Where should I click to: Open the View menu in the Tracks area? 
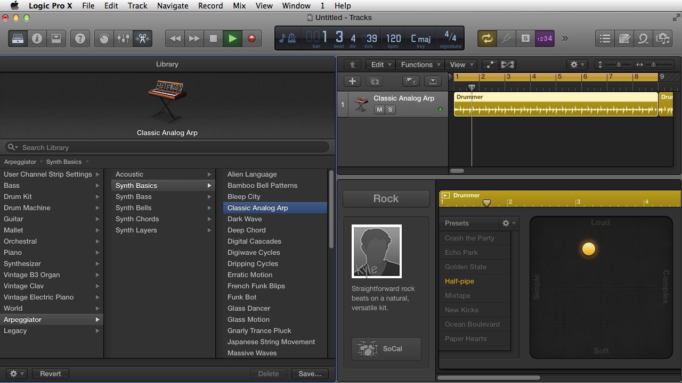(461, 64)
